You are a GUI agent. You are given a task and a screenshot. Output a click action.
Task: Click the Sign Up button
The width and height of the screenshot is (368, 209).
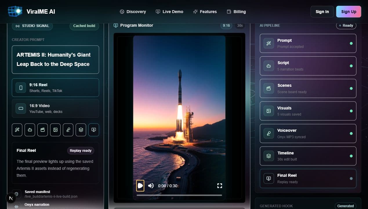pos(349,12)
